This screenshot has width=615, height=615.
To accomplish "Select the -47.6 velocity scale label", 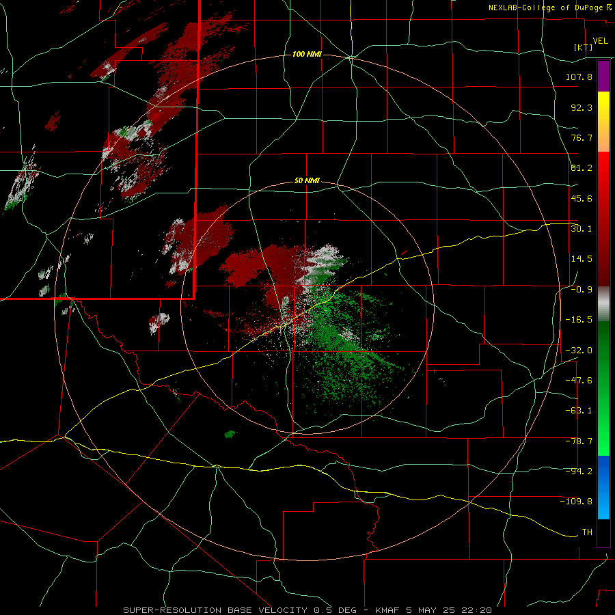I will click(579, 381).
